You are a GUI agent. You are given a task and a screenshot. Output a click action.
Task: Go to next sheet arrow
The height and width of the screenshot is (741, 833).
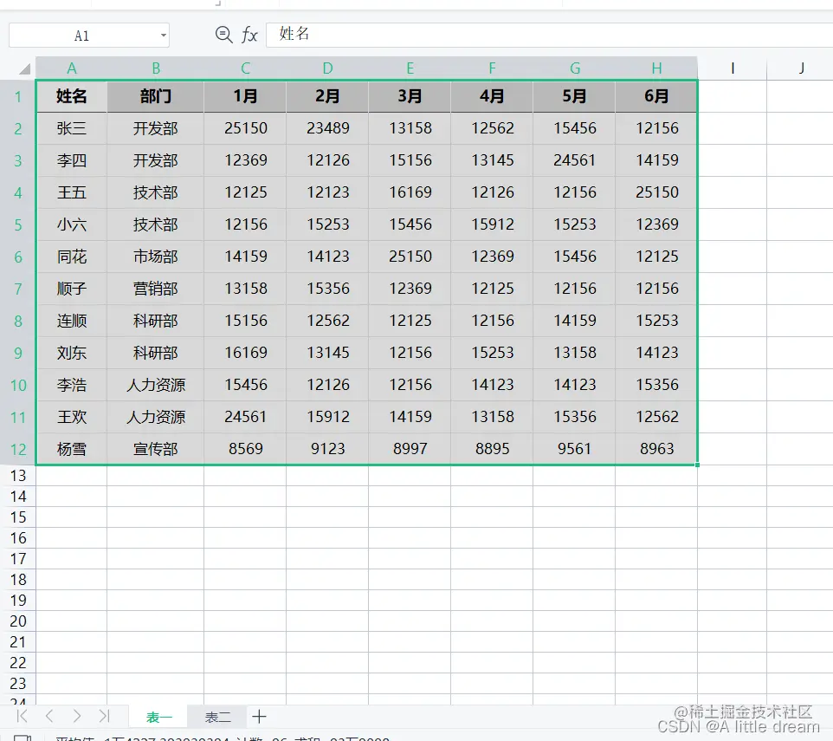tap(77, 716)
